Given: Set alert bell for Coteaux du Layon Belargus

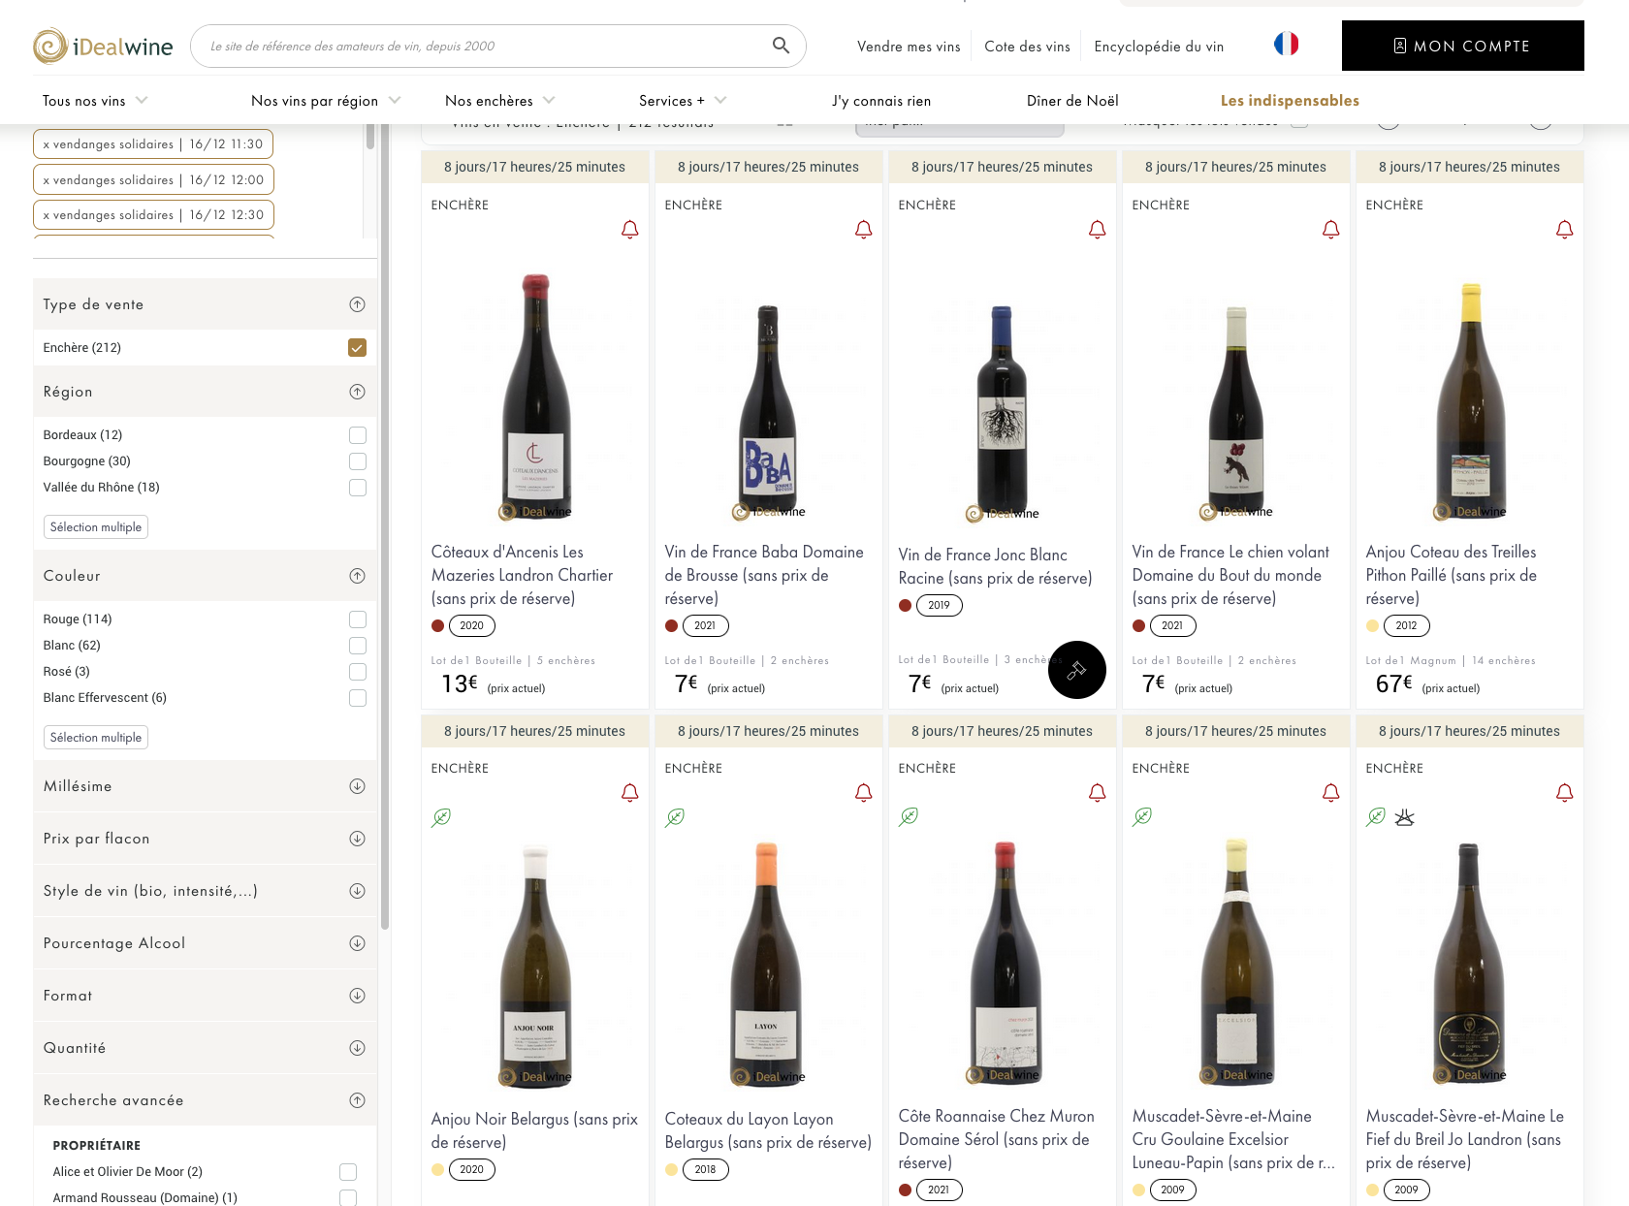Looking at the screenshot, I should 864,793.
